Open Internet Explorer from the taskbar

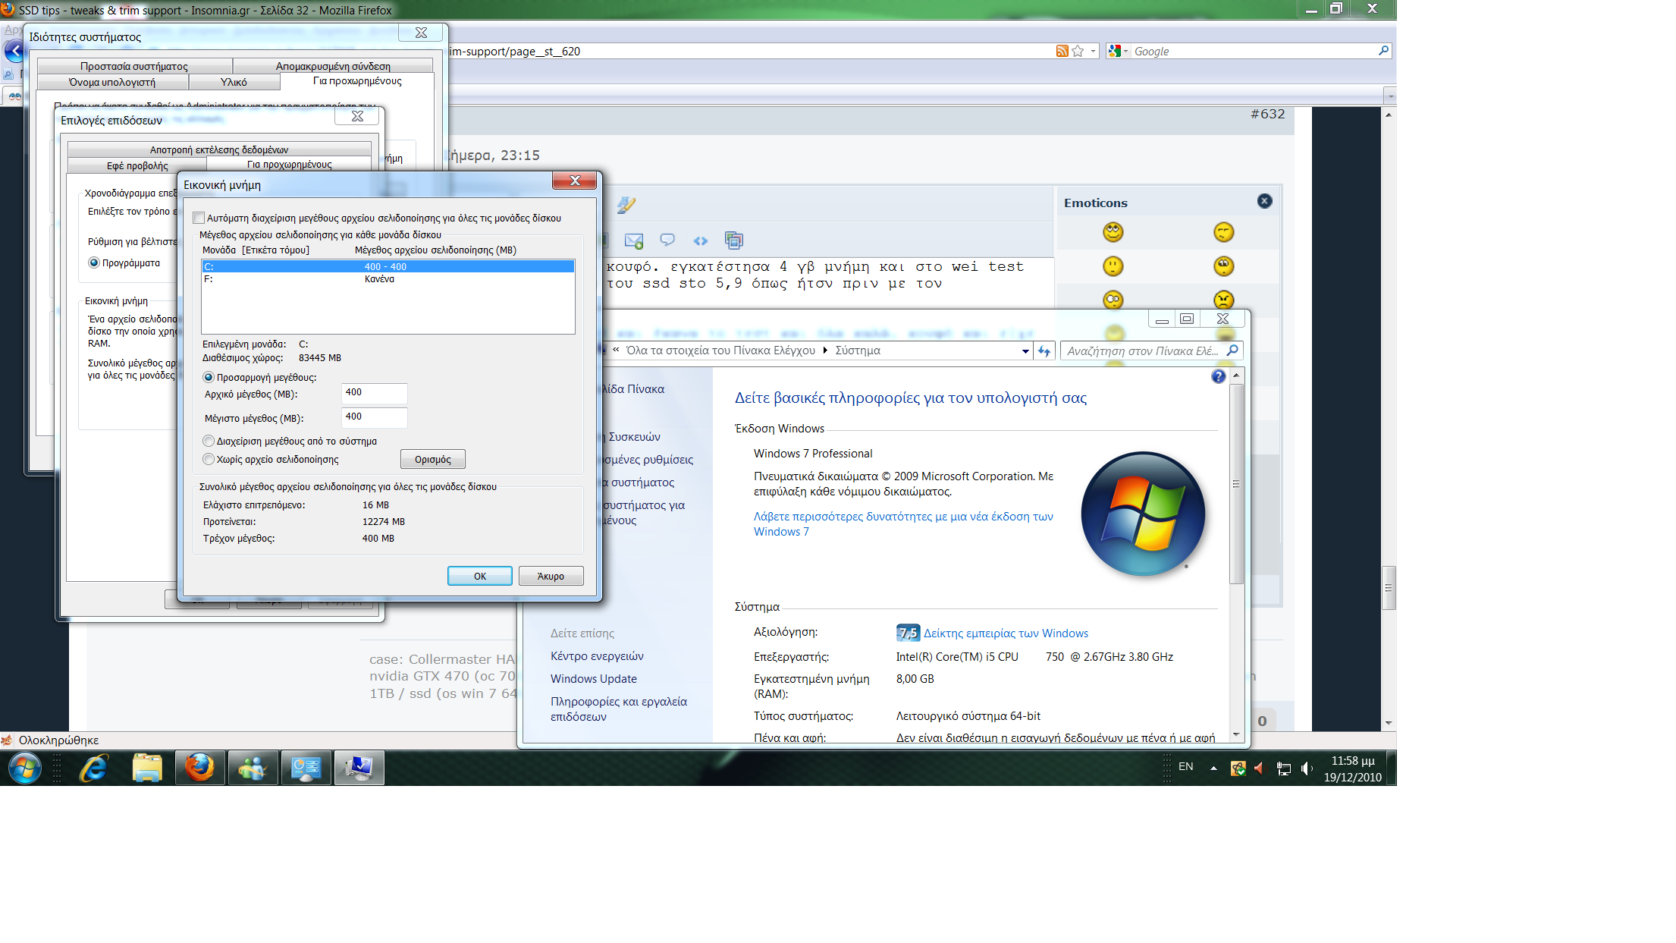pyautogui.click(x=94, y=768)
